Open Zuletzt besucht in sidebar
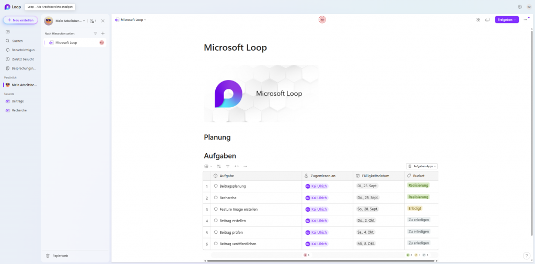 pyautogui.click(x=23, y=59)
